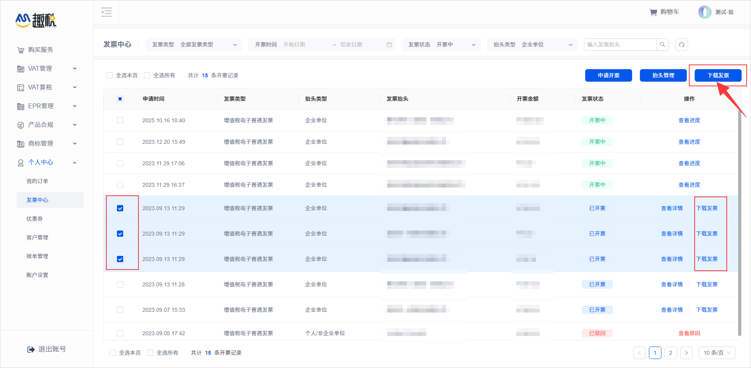Click the sidebar collapse icon at top left
The height and width of the screenshot is (368, 751).
tap(106, 12)
